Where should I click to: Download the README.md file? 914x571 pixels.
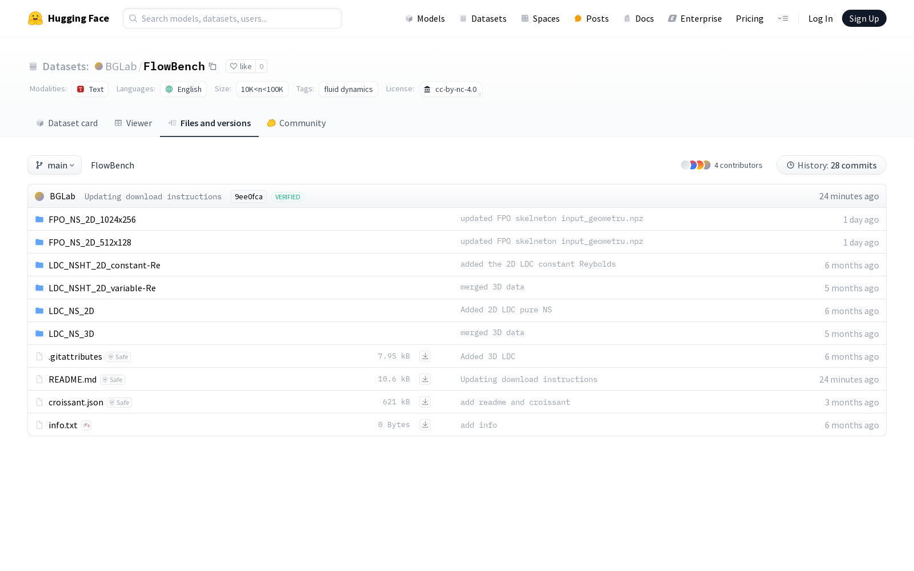tap(425, 379)
